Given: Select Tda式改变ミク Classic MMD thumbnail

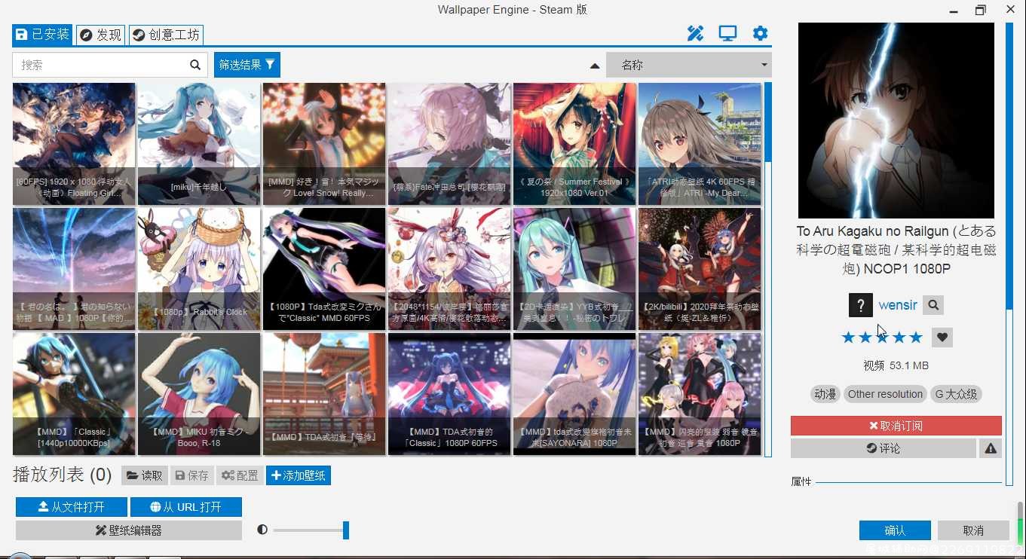Looking at the screenshot, I should [324, 269].
